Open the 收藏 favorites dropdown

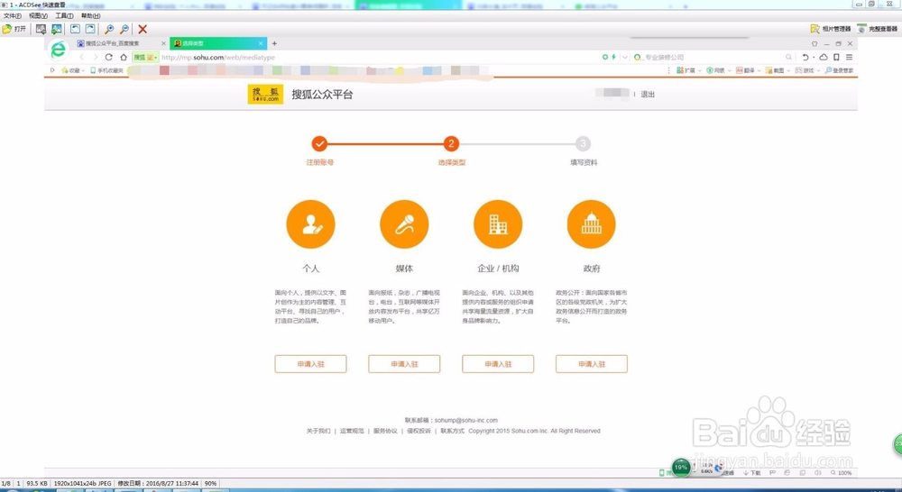point(74,70)
